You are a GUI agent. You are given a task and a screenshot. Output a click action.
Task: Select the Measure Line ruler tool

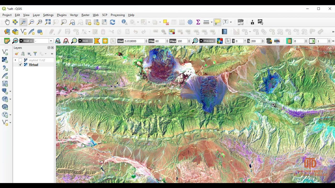(206, 22)
